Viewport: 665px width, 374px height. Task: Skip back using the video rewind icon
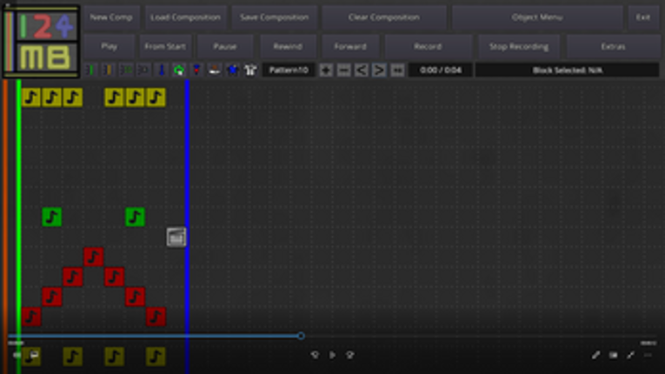[315, 355]
